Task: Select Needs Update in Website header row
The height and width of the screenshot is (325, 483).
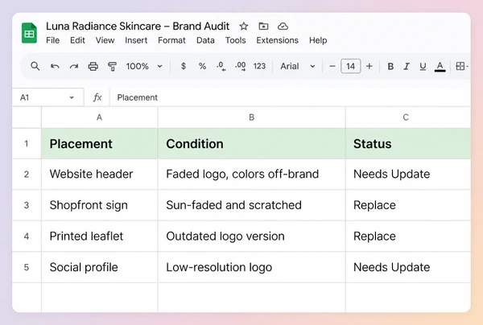Action: (x=408, y=175)
